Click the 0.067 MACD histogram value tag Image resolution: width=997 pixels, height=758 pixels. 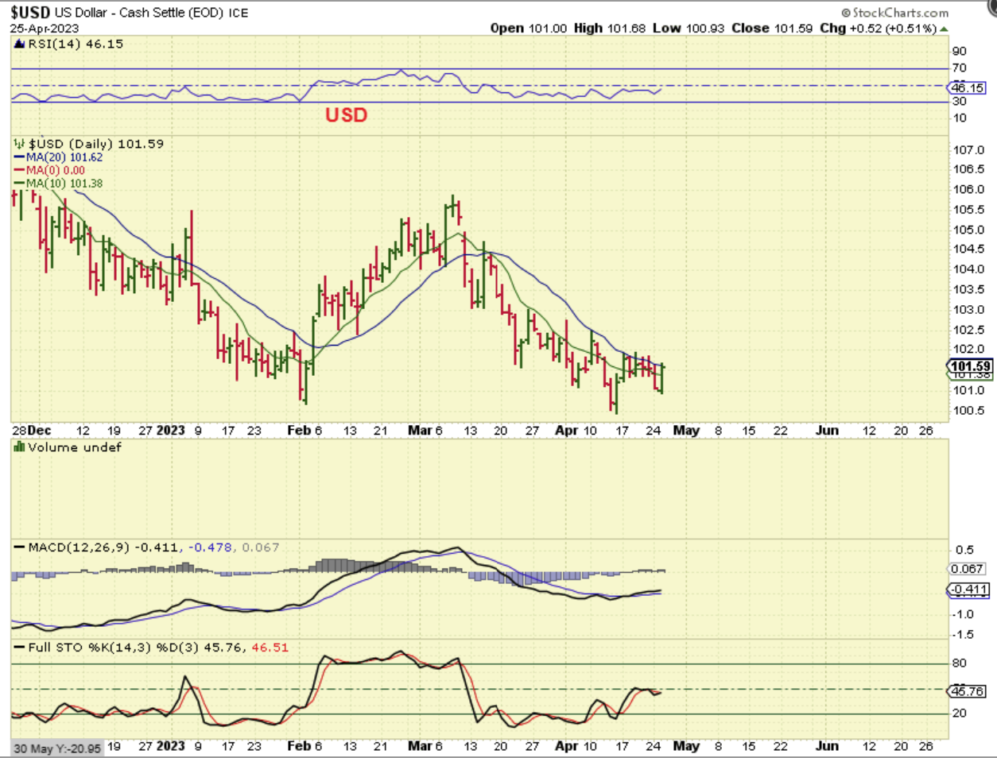tap(967, 569)
